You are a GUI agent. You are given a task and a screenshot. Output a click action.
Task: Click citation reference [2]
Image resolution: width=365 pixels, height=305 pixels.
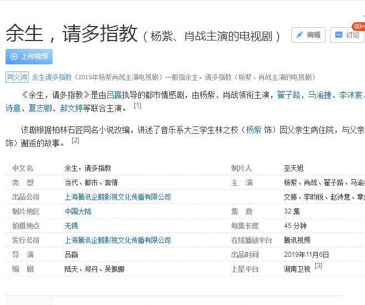(75, 140)
